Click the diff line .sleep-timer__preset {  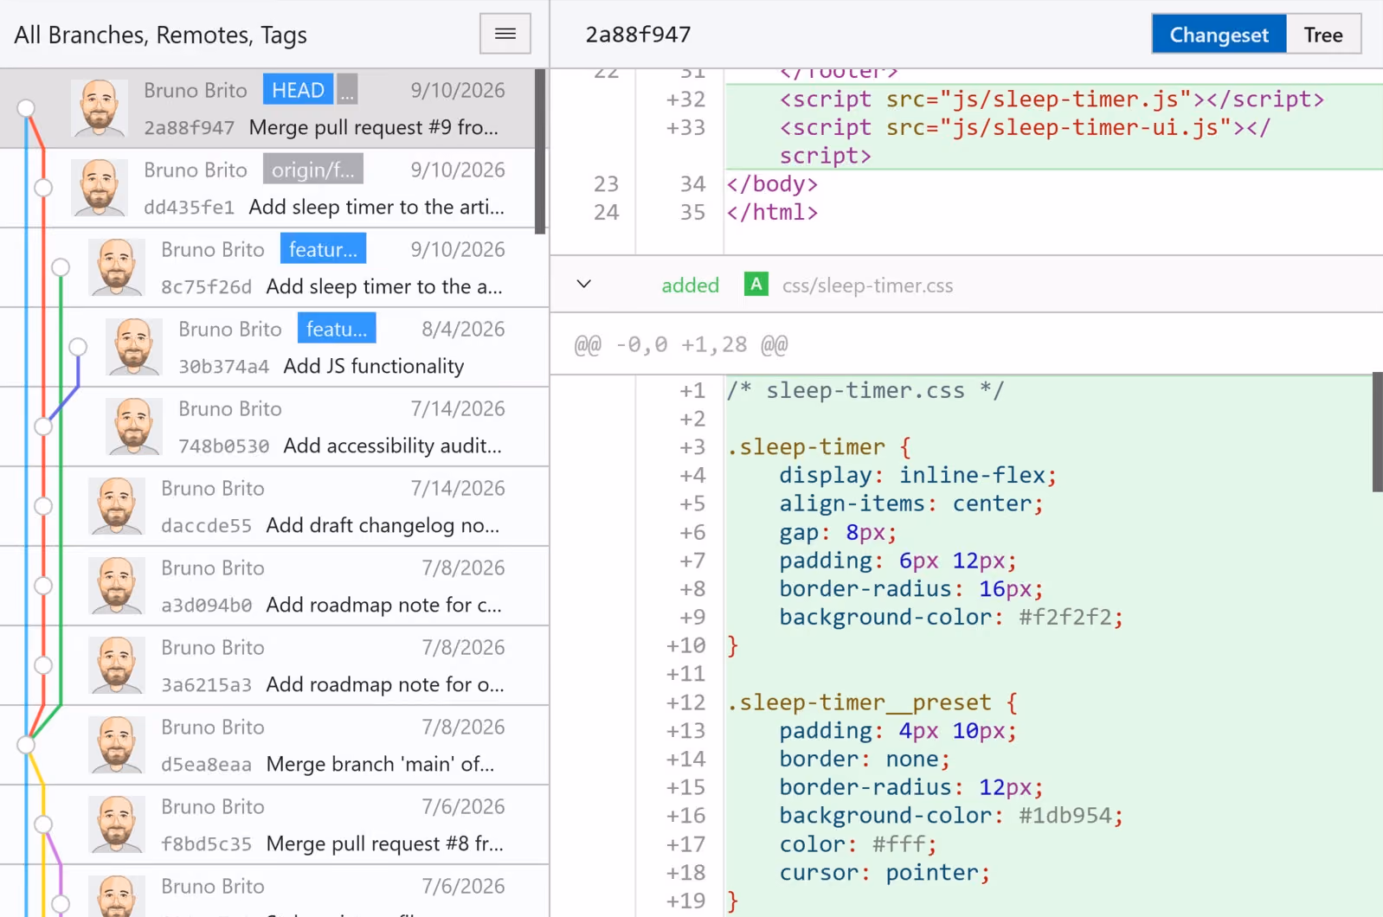pyautogui.click(x=874, y=702)
